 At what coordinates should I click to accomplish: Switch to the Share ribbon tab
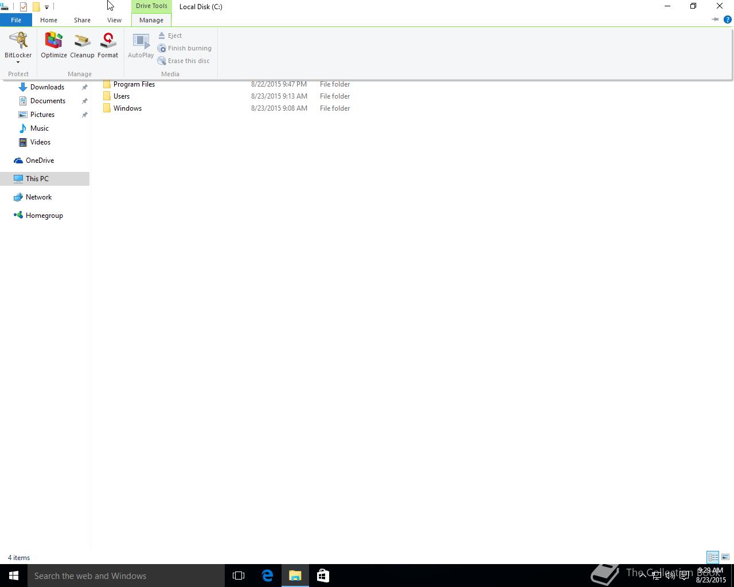tap(82, 20)
